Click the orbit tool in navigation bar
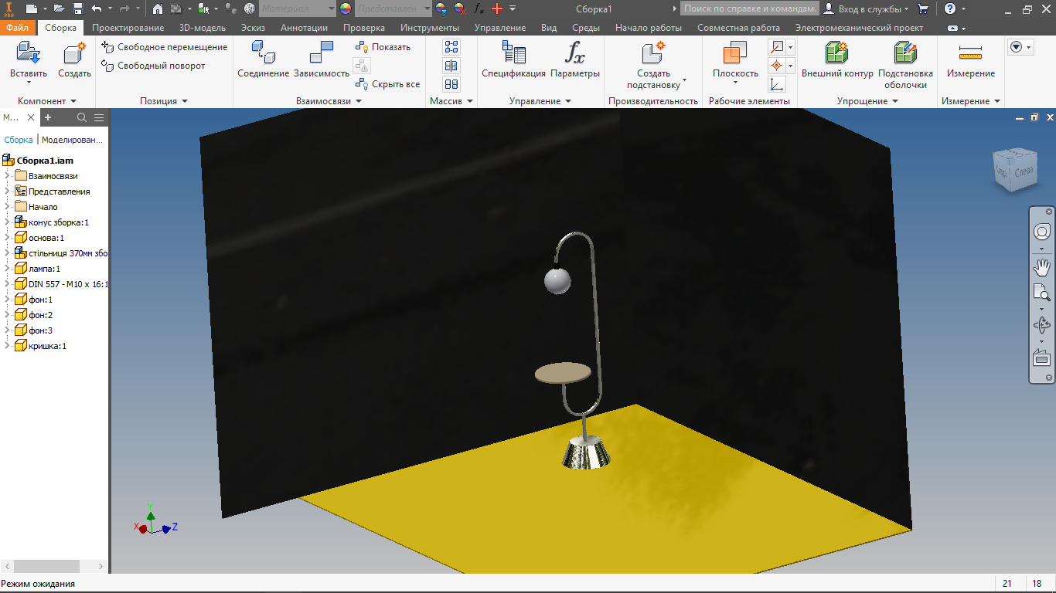 pyautogui.click(x=1042, y=325)
